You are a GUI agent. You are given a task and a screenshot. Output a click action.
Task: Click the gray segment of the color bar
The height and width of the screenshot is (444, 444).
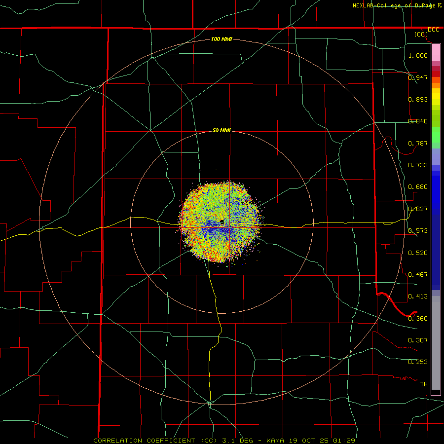click(436, 343)
